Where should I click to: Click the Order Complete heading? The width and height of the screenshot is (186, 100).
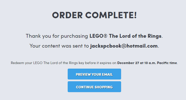coord(94,15)
